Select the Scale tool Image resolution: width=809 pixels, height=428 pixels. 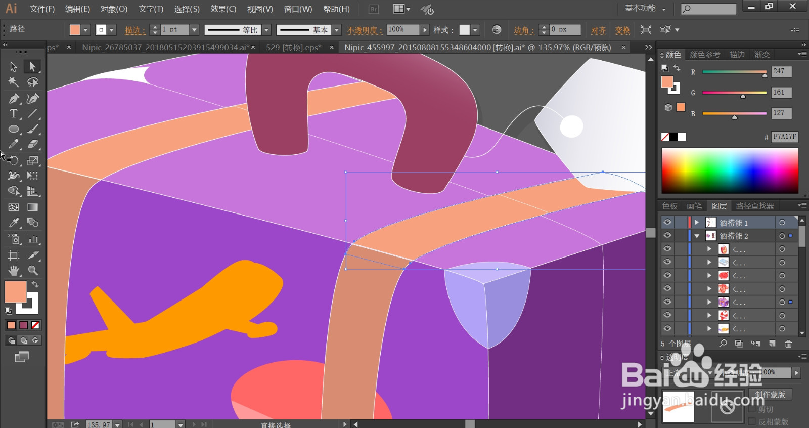(x=33, y=160)
